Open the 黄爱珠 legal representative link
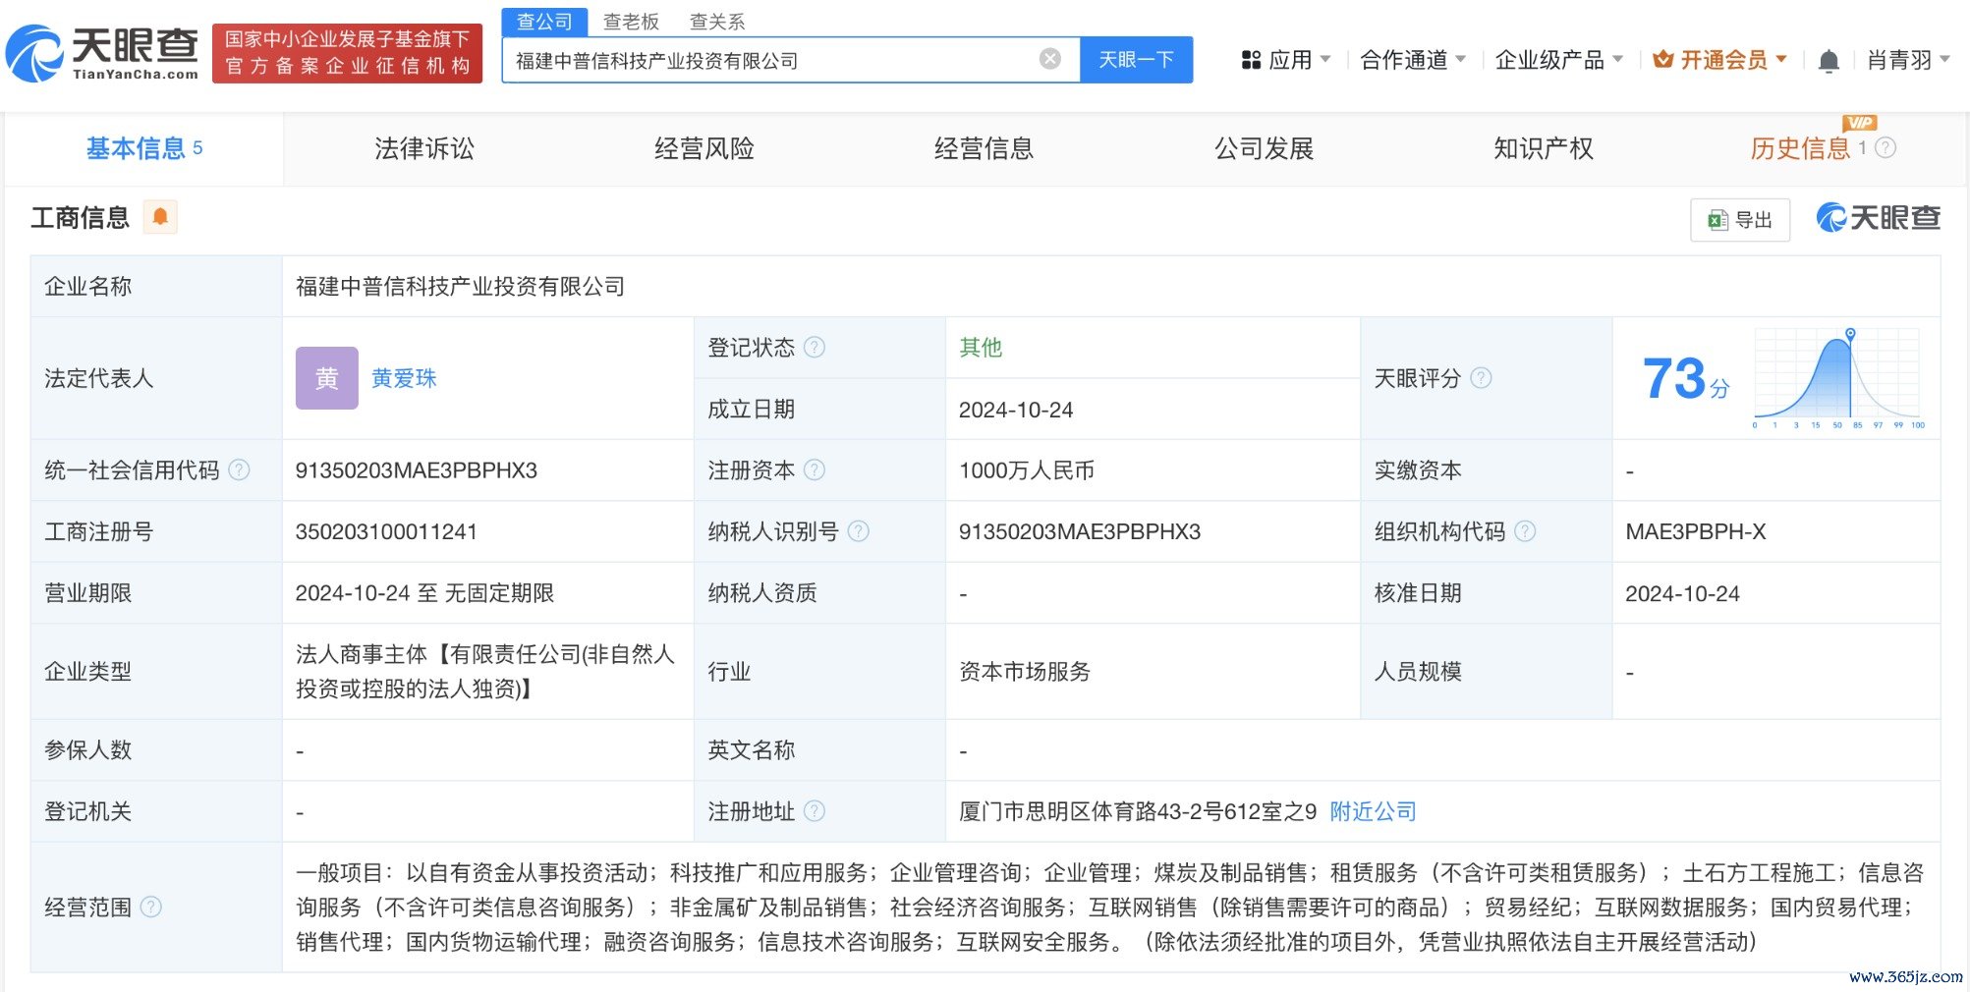Screen dimensions: 1970x992 point(404,378)
